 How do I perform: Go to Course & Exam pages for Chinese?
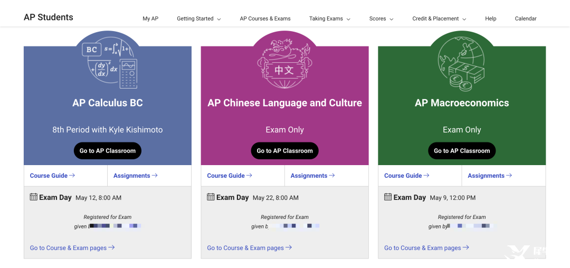click(249, 247)
